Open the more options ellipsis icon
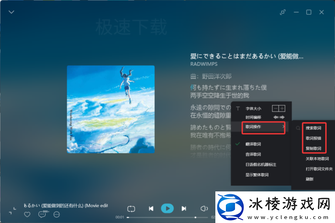The height and width of the screenshot is (223, 335). tap(56, 214)
